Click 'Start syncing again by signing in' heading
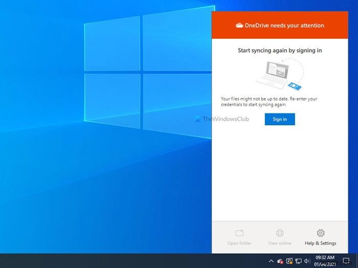Screen dimensions: 358x268 [x=280, y=51]
